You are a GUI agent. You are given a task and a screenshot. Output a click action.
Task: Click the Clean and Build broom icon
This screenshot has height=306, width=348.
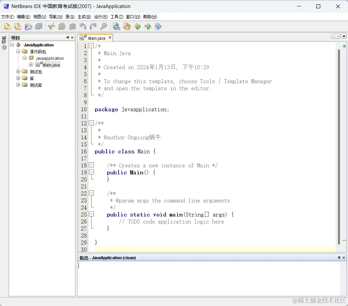point(127,26)
